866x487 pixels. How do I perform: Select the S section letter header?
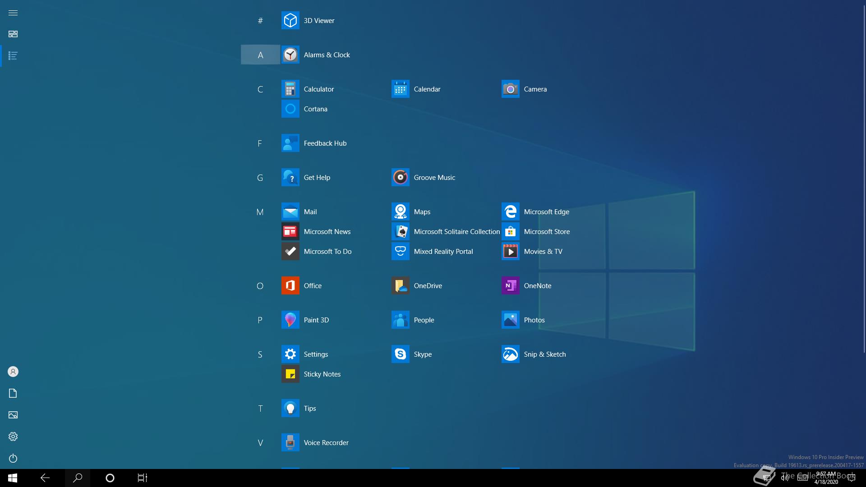click(x=260, y=354)
